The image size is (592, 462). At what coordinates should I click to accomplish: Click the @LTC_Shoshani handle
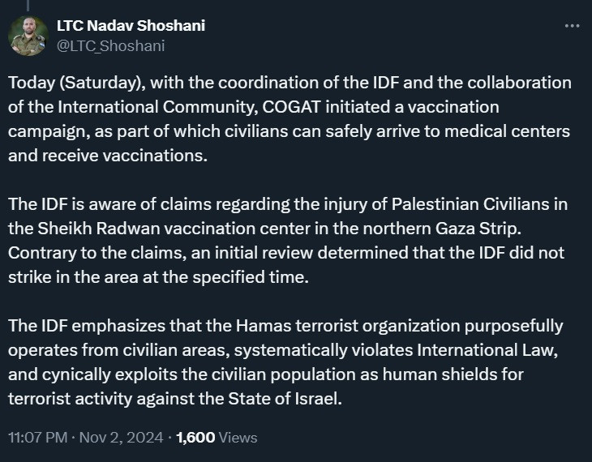click(109, 45)
